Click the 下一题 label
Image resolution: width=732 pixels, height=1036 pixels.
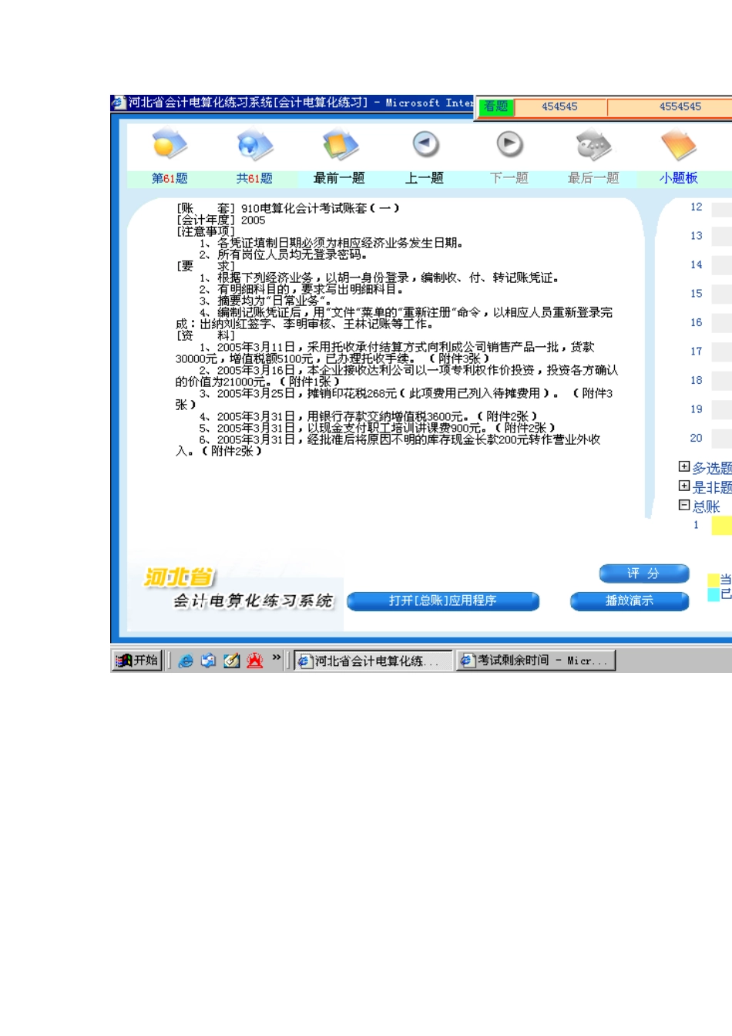(509, 178)
